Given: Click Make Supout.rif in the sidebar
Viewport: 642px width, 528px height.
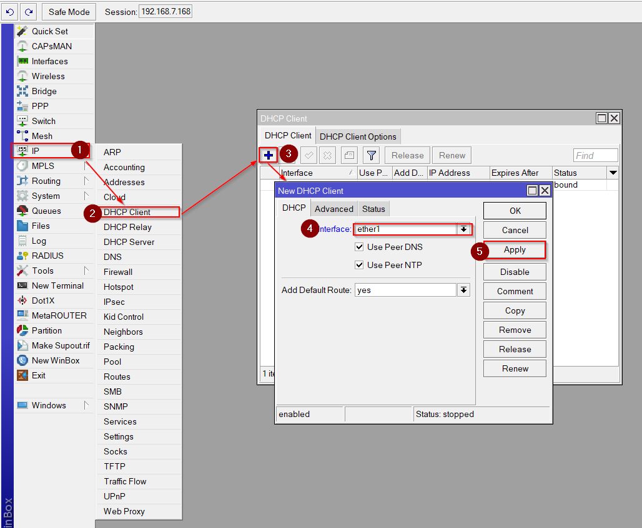Looking at the screenshot, I should (x=54, y=346).
